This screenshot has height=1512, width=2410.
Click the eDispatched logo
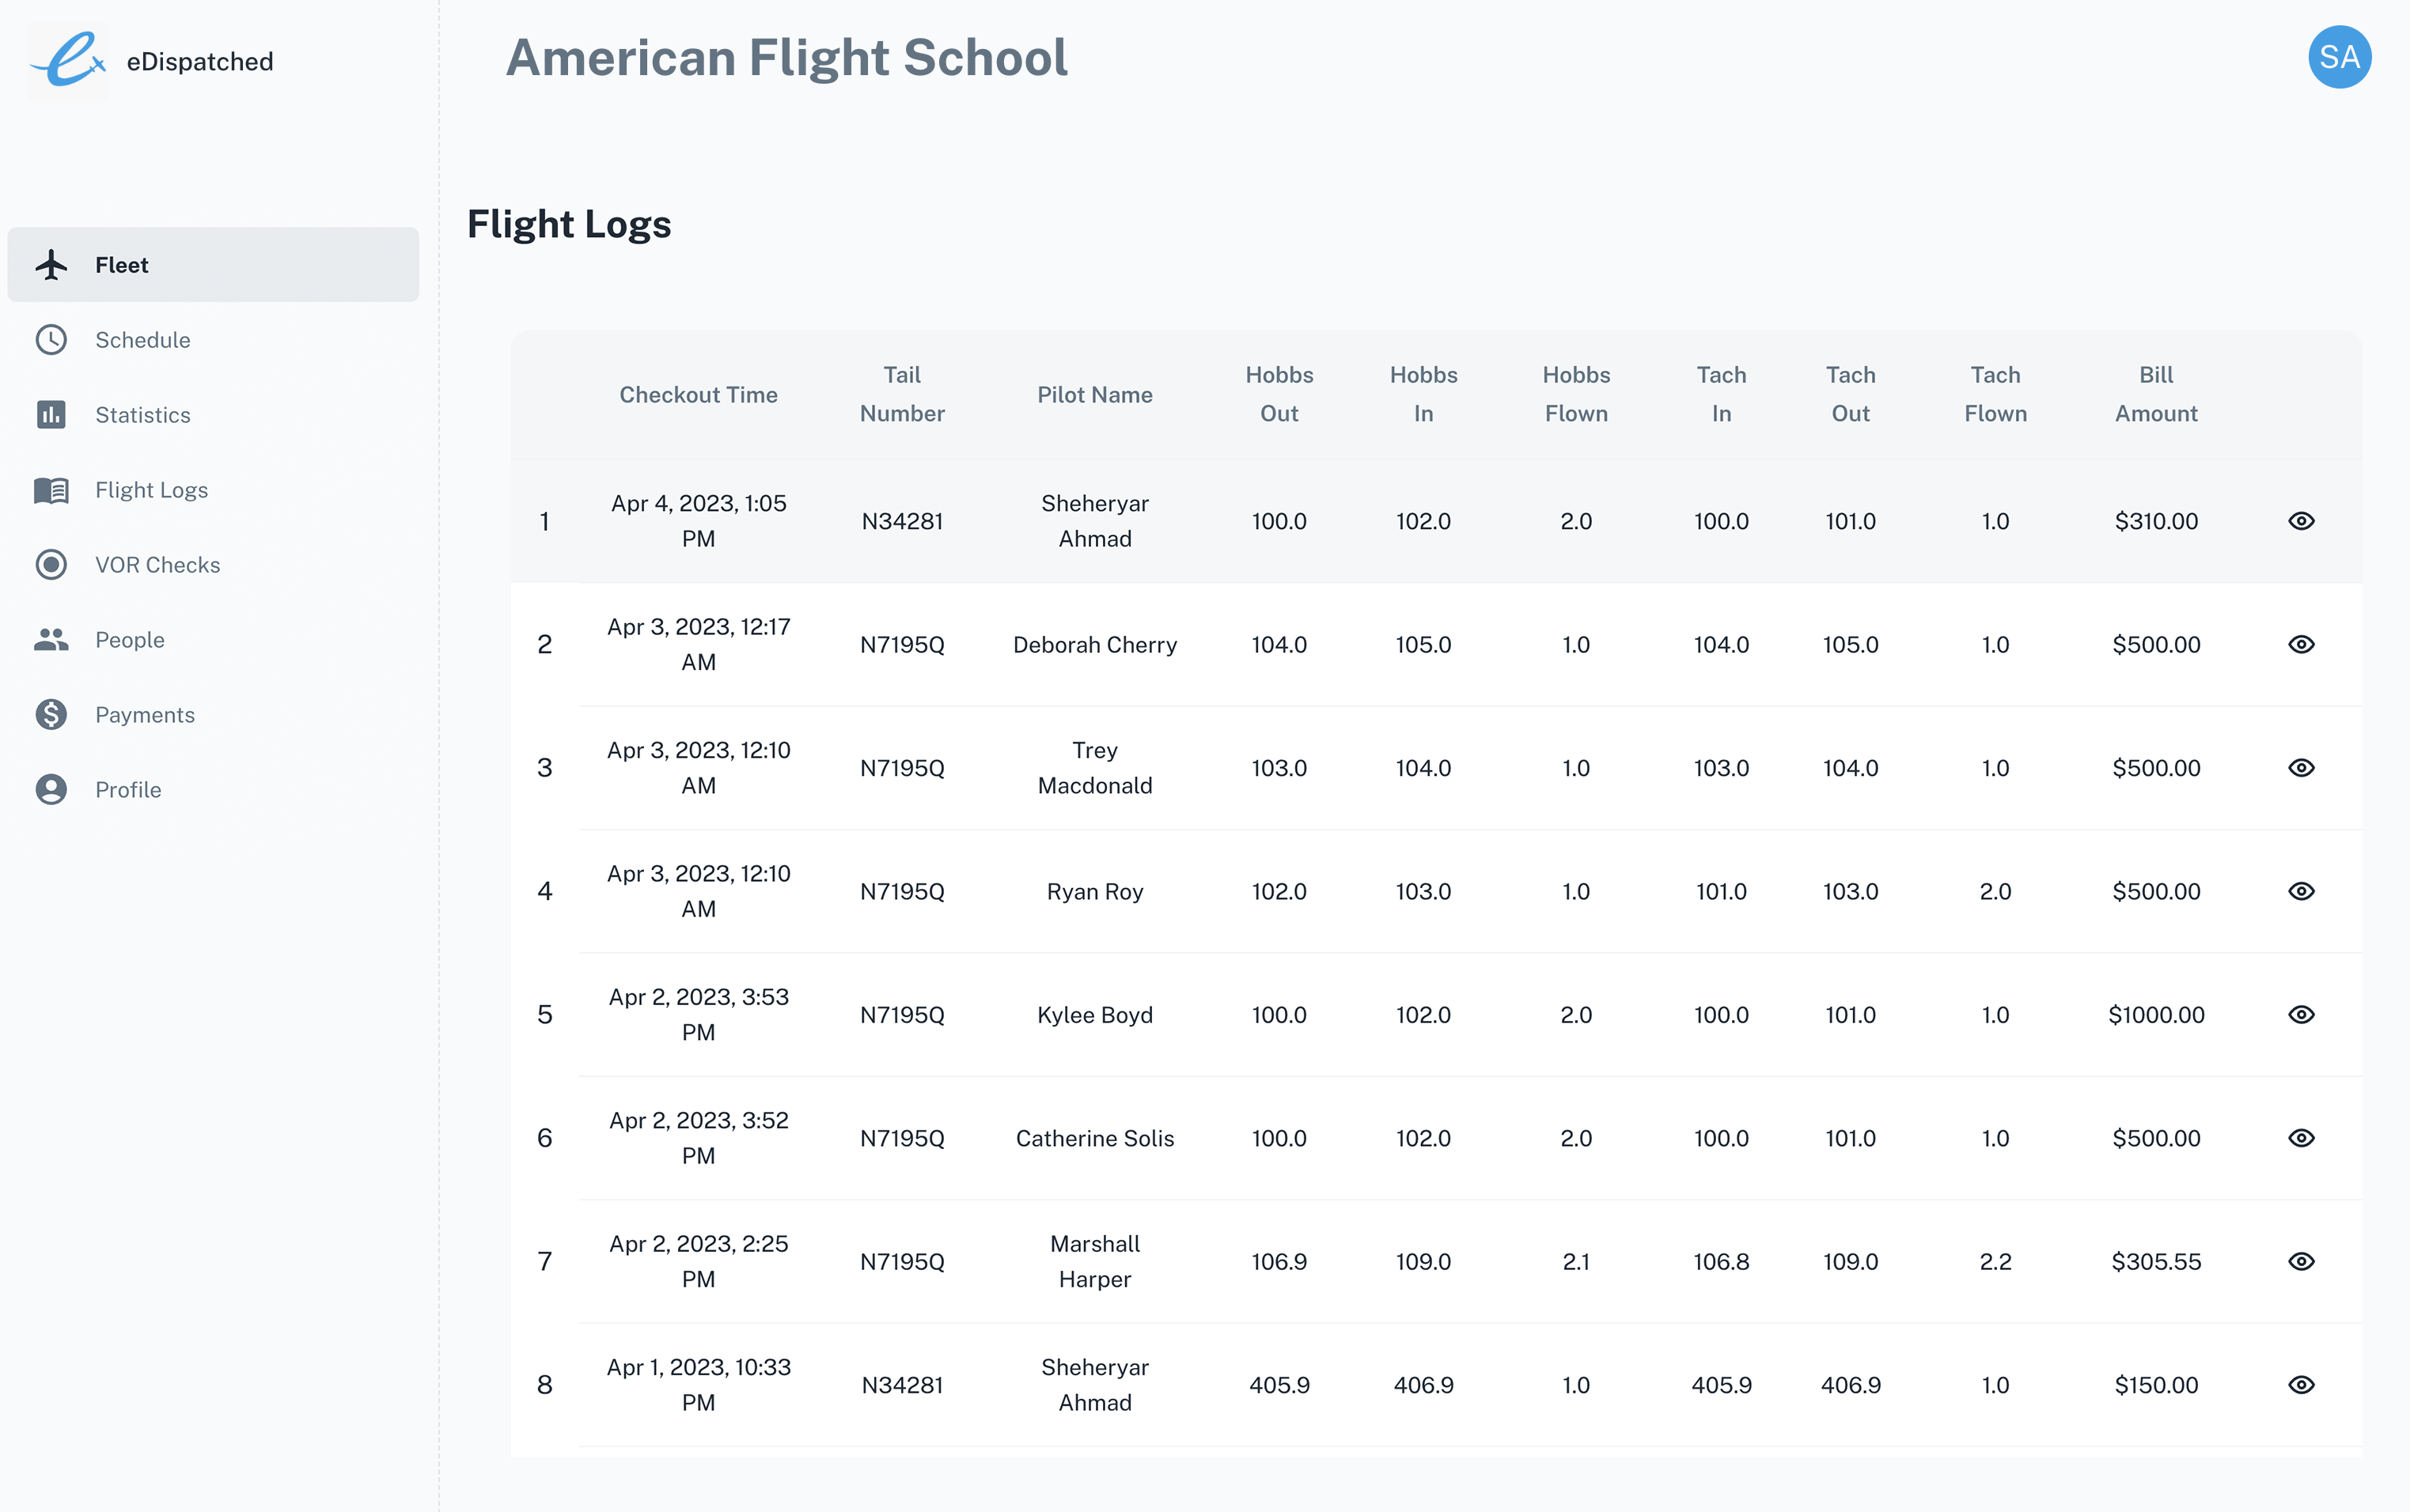[x=68, y=61]
